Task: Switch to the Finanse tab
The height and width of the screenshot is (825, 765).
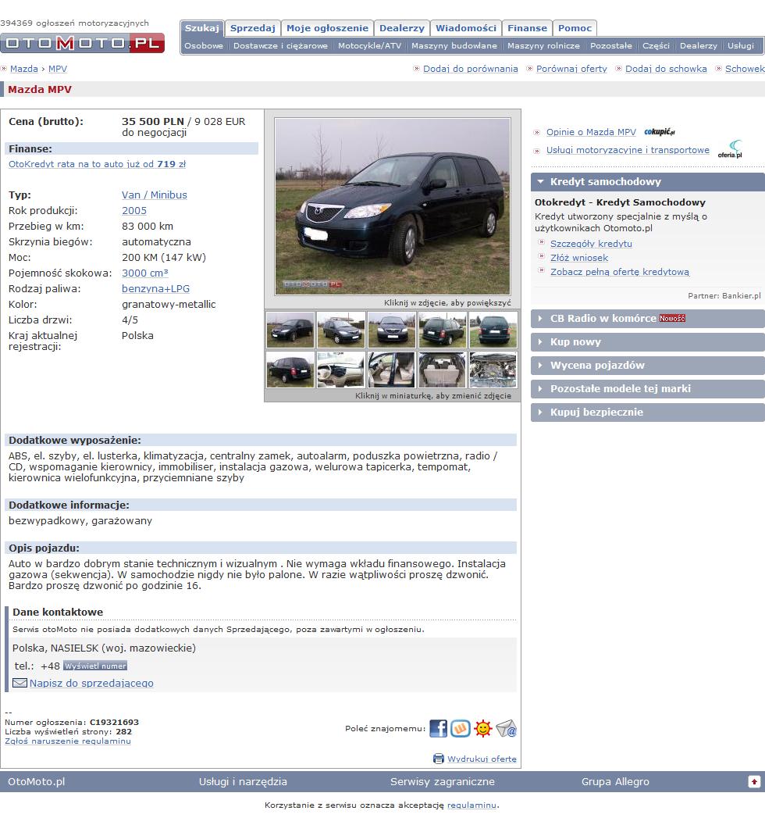Action: click(527, 28)
